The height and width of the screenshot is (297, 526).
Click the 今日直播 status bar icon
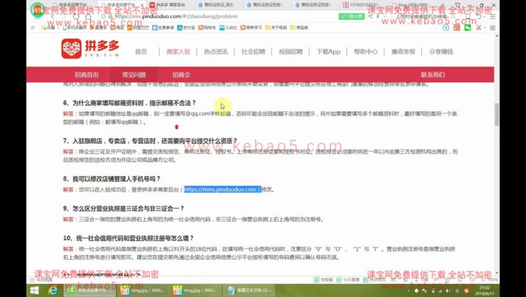[347, 280]
